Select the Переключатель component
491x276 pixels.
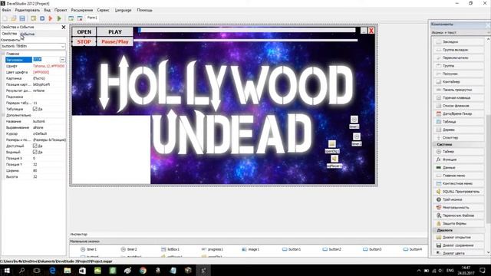[459, 58]
